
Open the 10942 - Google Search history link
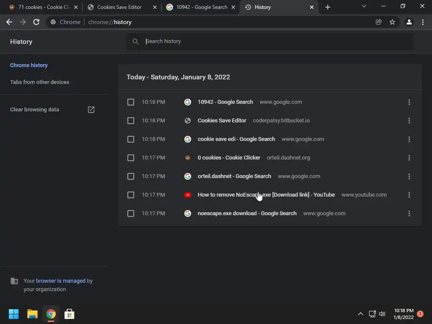click(225, 102)
